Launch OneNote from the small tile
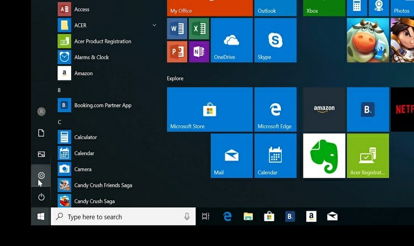 (199, 52)
